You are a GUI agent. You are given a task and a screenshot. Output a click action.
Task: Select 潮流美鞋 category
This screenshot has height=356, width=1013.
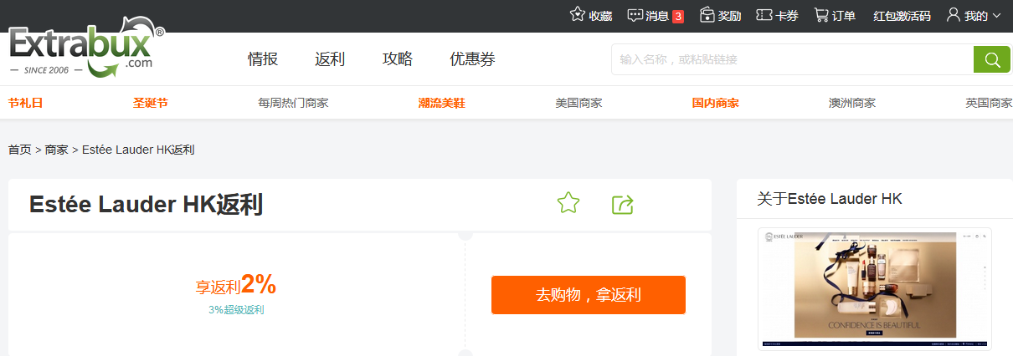(441, 104)
